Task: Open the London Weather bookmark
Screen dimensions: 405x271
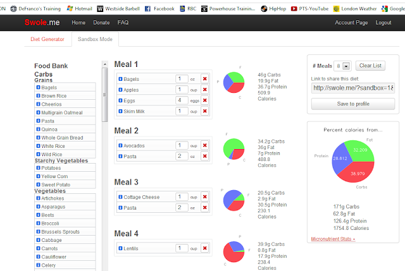Action: click(354, 9)
